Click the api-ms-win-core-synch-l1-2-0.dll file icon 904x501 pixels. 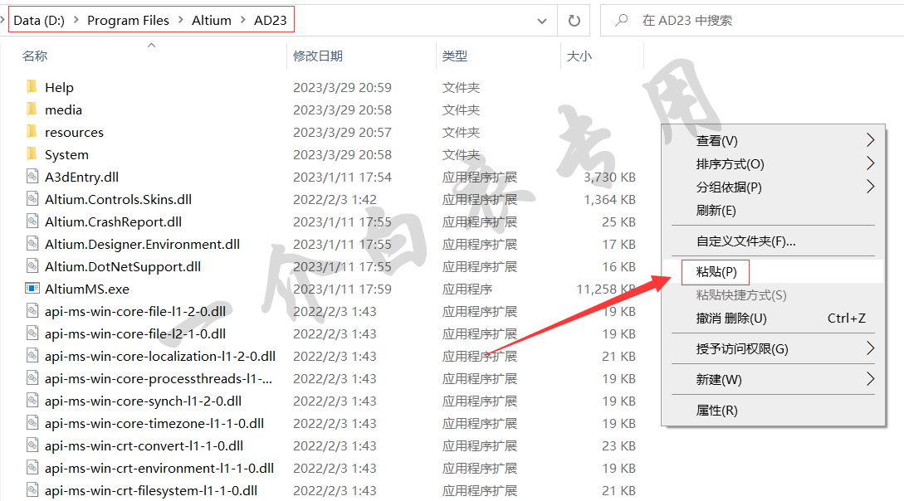[32, 401]
